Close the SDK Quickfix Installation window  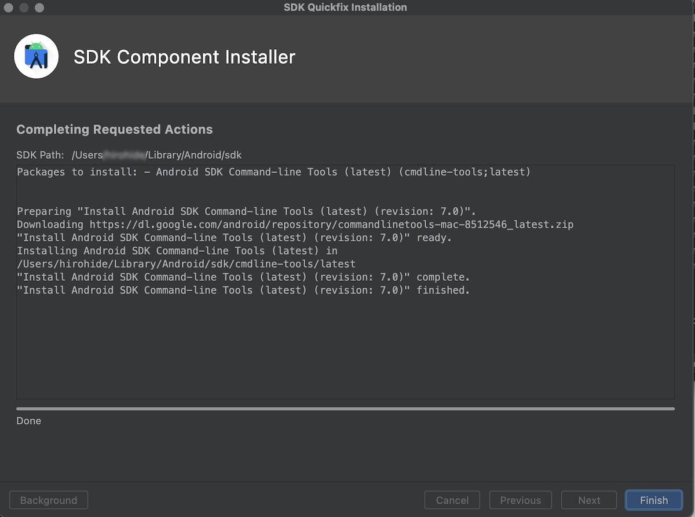(9, 8)
